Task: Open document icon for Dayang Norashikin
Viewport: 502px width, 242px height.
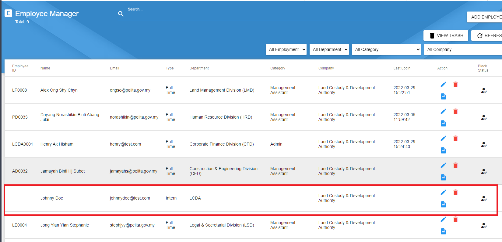Action: [x=443, y=123]
